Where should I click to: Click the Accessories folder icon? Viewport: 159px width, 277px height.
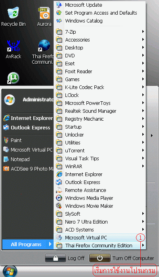(59, 40)
